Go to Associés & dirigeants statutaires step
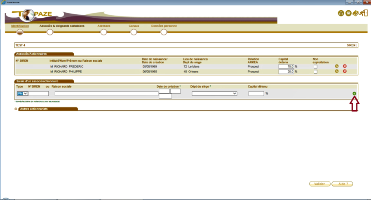Screen dimensions: 371x200 [50, 32]
